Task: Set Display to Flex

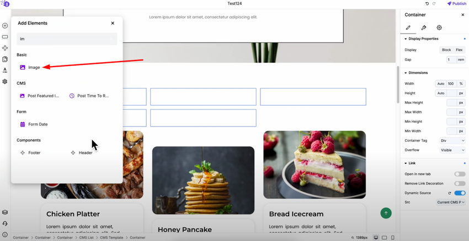Action: pyautogui.click(x=459, y=50)
